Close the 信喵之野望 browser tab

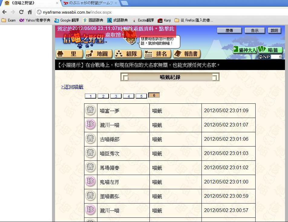point(57,3)
